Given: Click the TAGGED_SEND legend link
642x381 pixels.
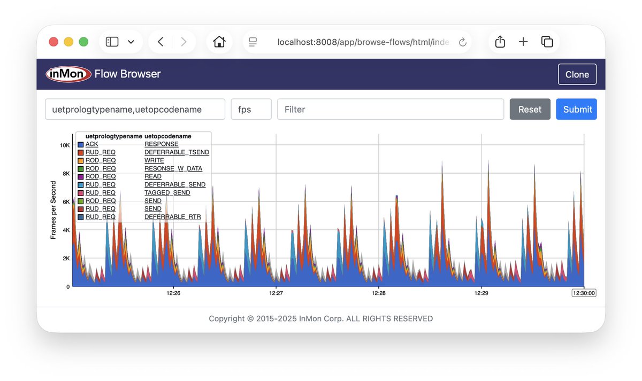Looking at the screenshot, I should pyautogui.click(x=167, y=192).
